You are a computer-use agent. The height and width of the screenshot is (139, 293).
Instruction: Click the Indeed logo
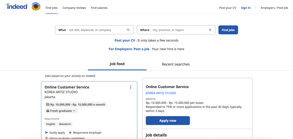(16, 7)
